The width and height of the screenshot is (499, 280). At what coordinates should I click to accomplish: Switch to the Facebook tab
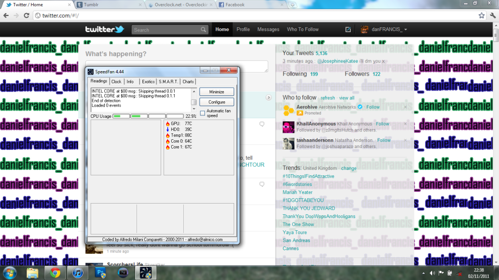[251, 5]
